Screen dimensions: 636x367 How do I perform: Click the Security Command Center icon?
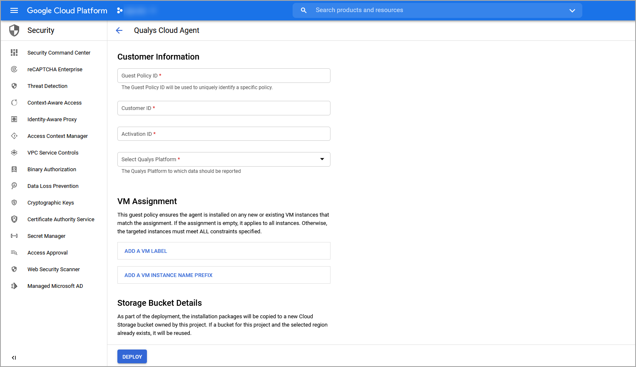[14, 52]
